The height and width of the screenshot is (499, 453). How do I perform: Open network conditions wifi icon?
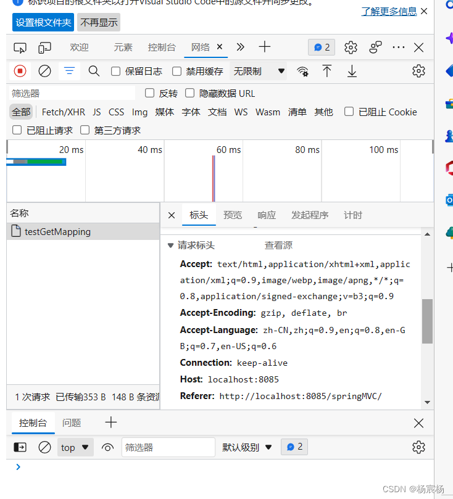[302, 72]
